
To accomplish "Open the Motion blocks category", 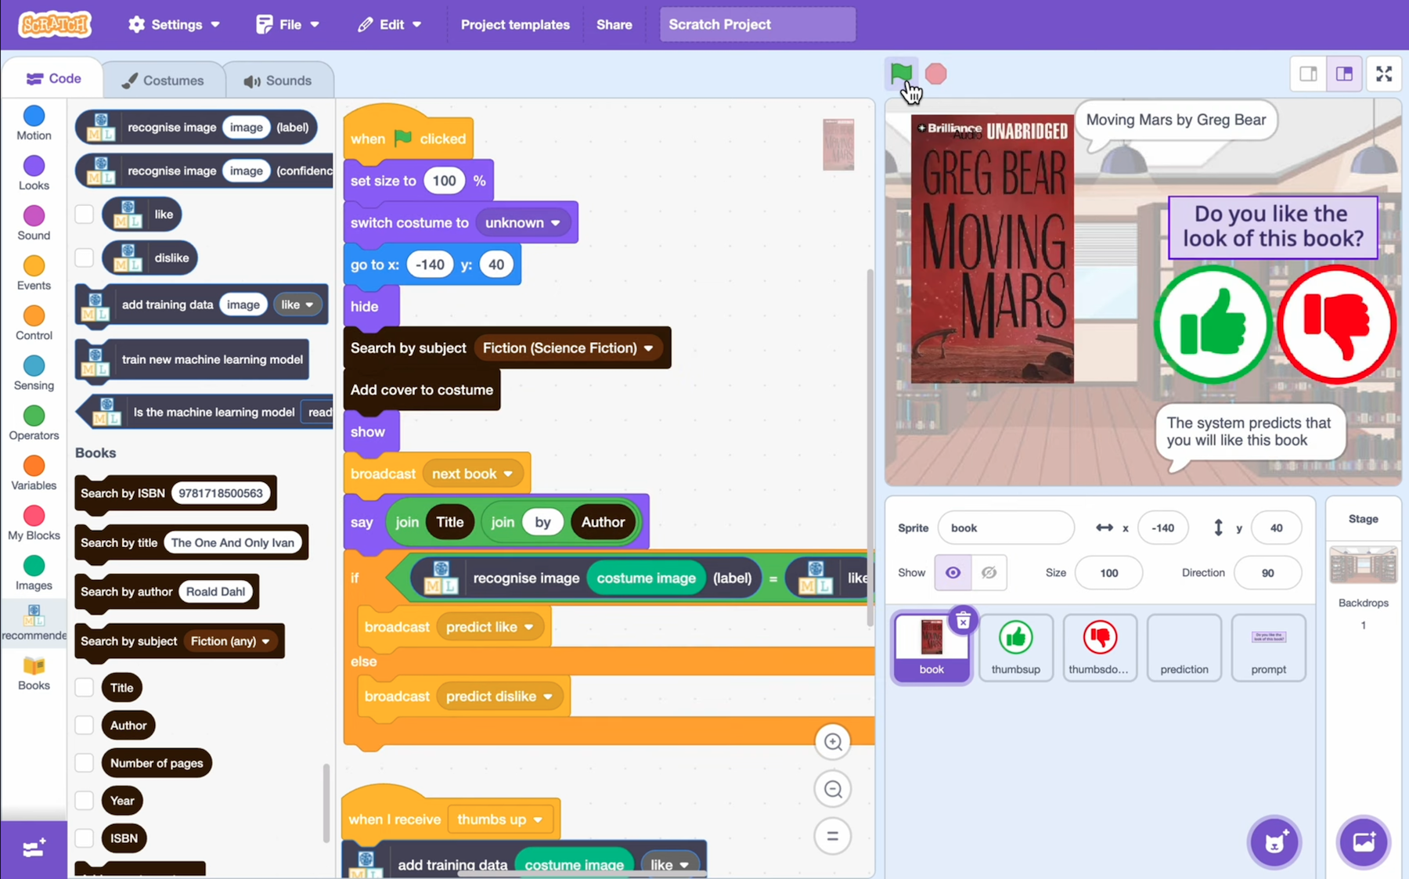I will 34,123.
